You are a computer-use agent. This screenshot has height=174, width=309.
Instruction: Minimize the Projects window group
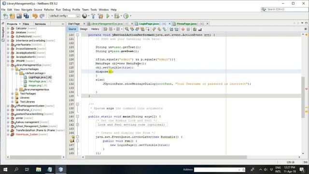coord(63,24)
